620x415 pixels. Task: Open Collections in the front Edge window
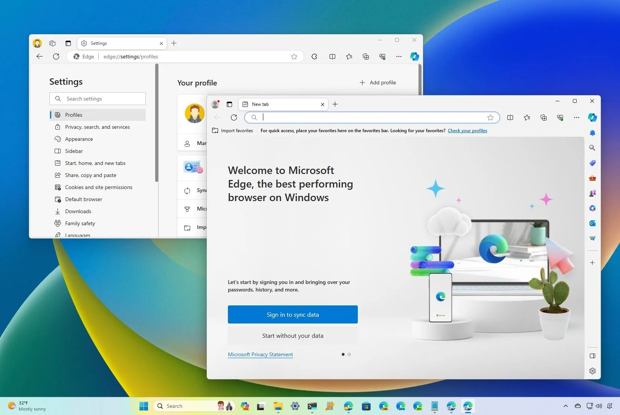(543, 117)
